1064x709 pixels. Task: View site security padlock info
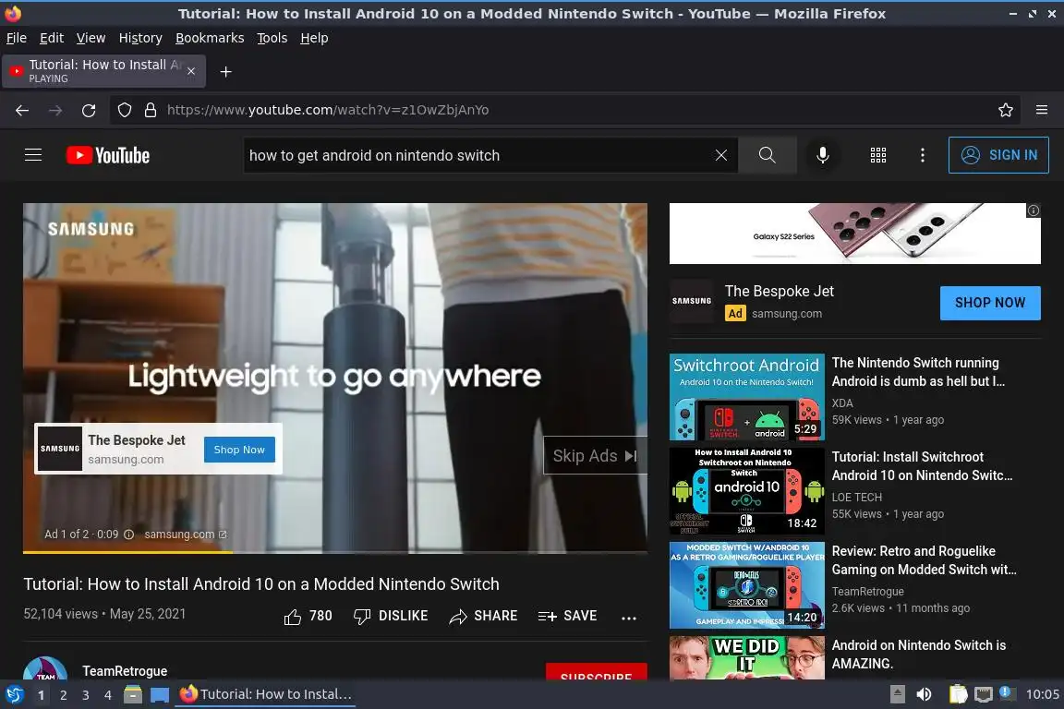pos(151,110)
